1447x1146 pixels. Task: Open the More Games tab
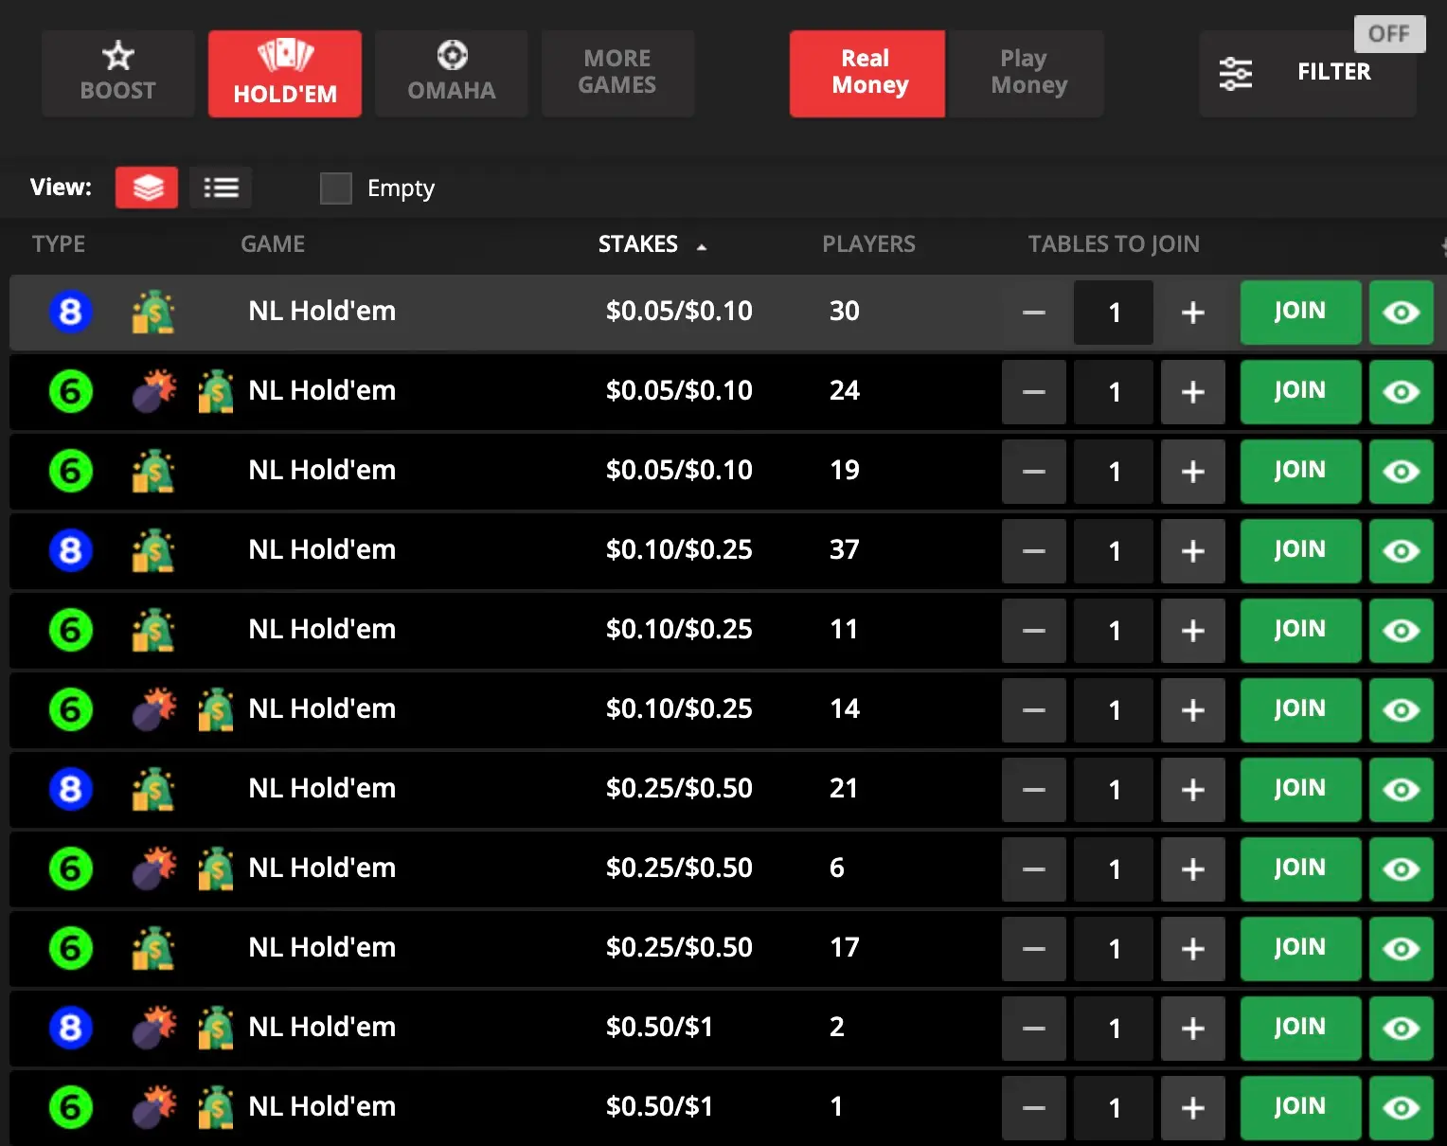coord(617,73)
